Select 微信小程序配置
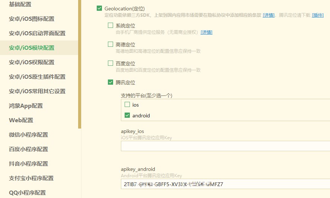 pos(28,135)
